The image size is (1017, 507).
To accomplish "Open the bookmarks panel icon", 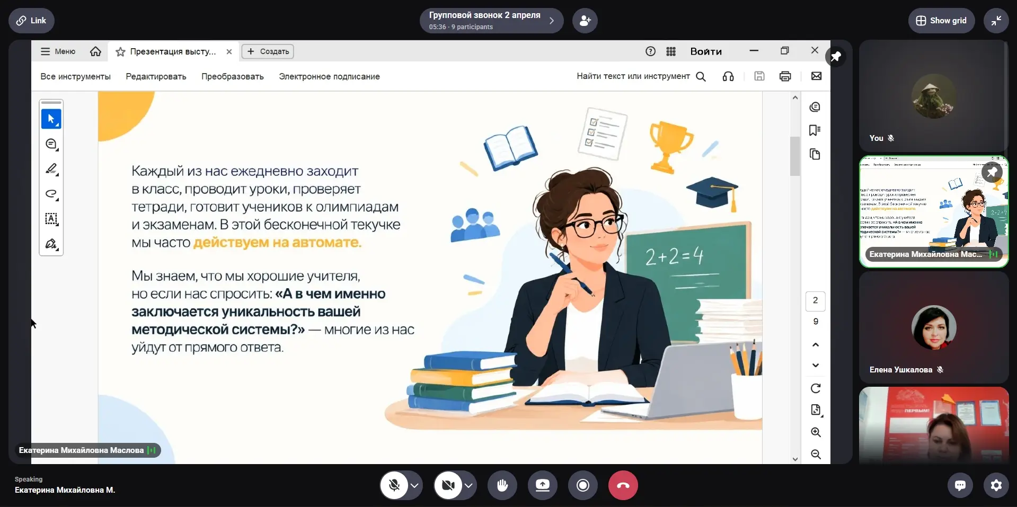I will pyautogui.click(x=815, y=130).
